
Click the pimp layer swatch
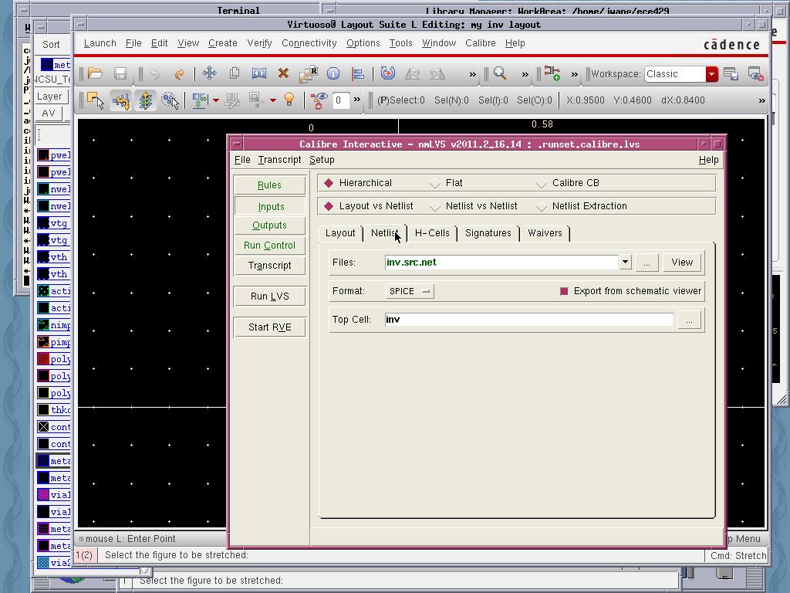point(43,342)
